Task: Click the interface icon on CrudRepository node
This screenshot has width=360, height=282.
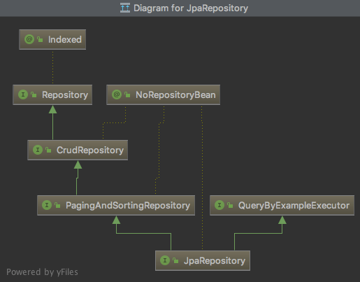Action: tap(38, 150)
